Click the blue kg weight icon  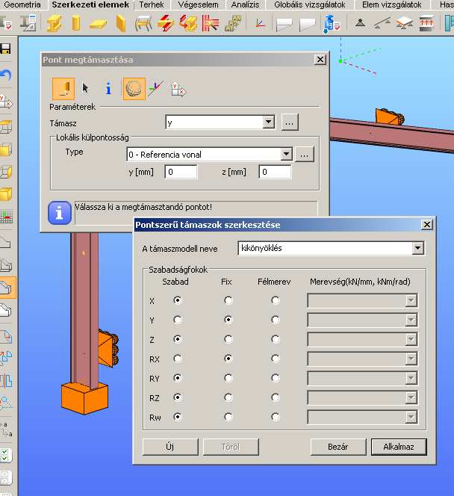(332, 24)
